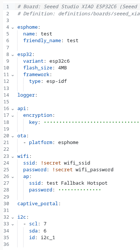Screen dimensions: 140x250
Task: Fold the framework block chevron
Action: pyautogui.click(x=13, y=75)
